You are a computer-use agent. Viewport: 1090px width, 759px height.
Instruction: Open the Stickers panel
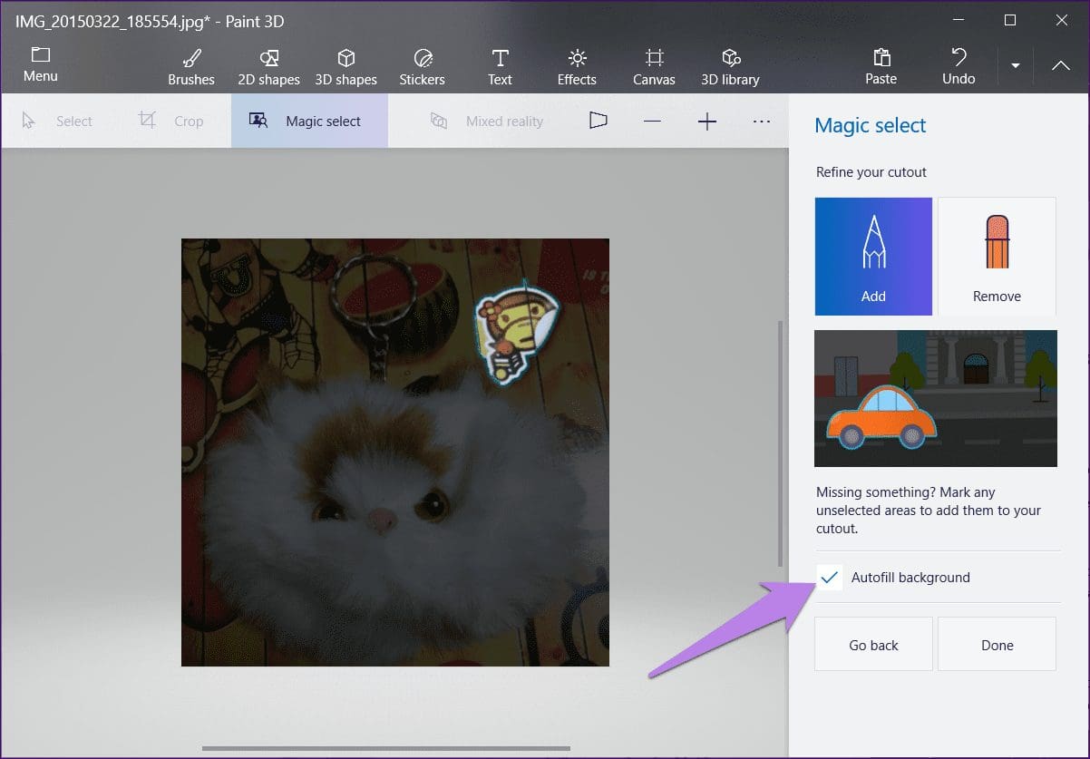[x=422, y=67]
